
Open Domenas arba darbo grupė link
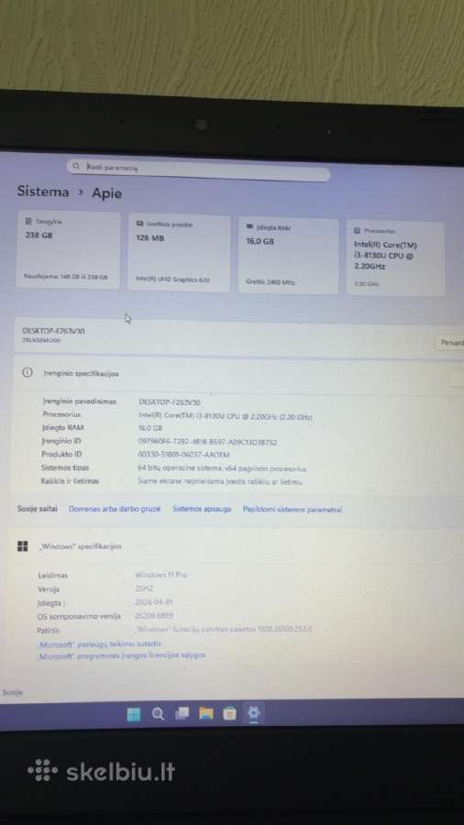[x=115, y=510]
